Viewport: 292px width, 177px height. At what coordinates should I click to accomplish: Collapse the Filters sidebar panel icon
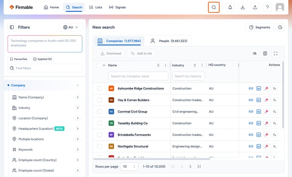[x=12, y=27]
